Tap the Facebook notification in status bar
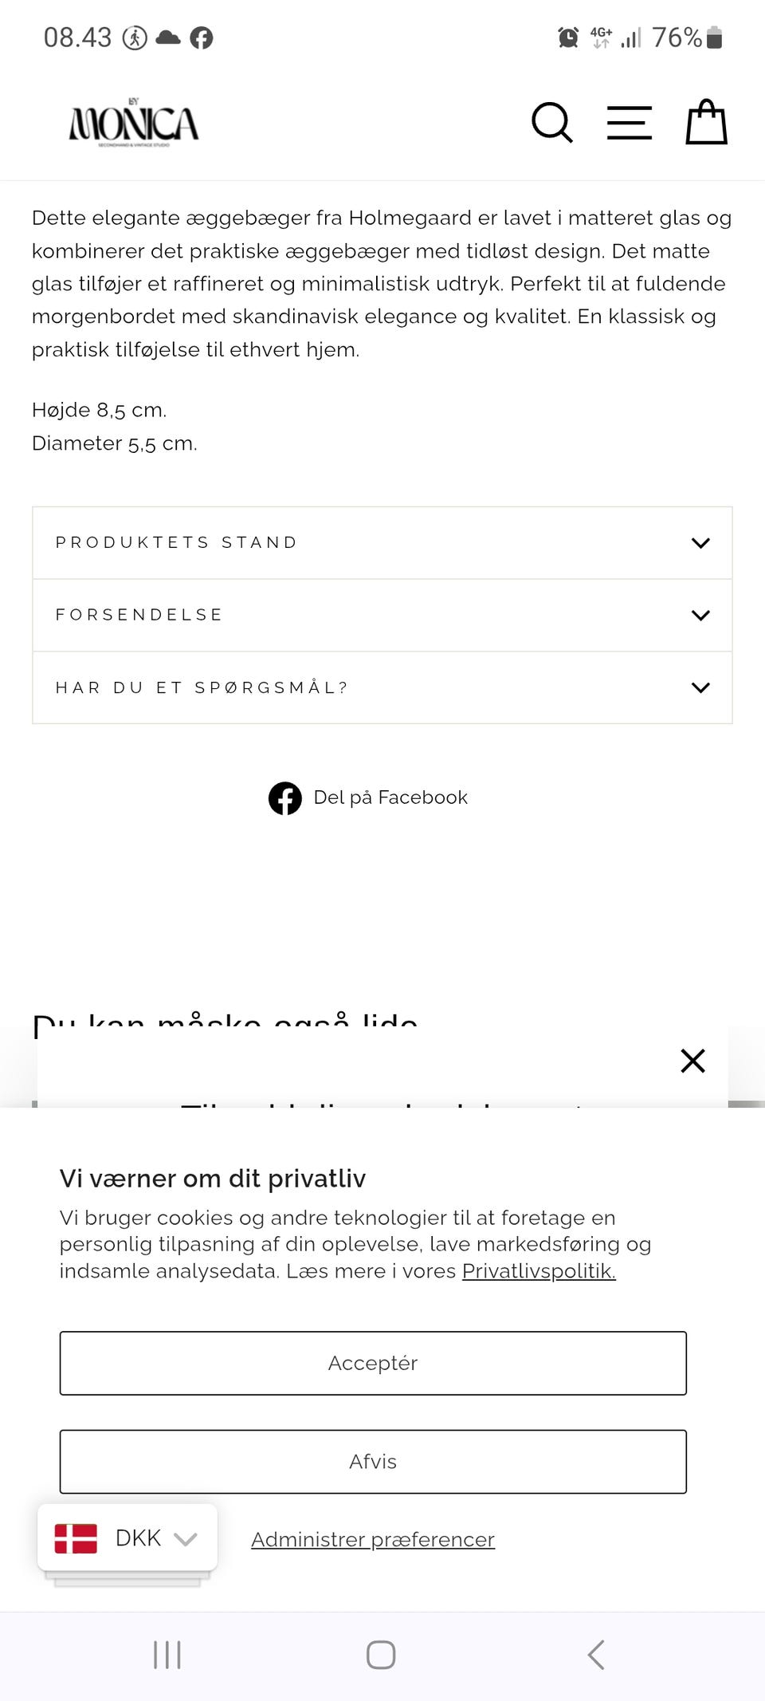Screen dimensions: 765x1701 click(202, 37)
